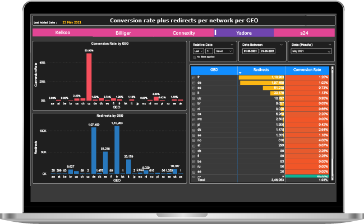Image resolution: width=364 pixels, height=224 pixels.
Task: Open the Last dropdown in Relative Date
Action: click(198, 51)
